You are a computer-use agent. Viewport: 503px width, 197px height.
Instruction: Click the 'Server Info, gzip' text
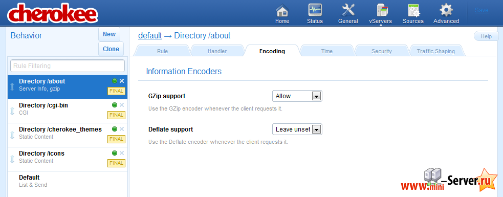39,89
